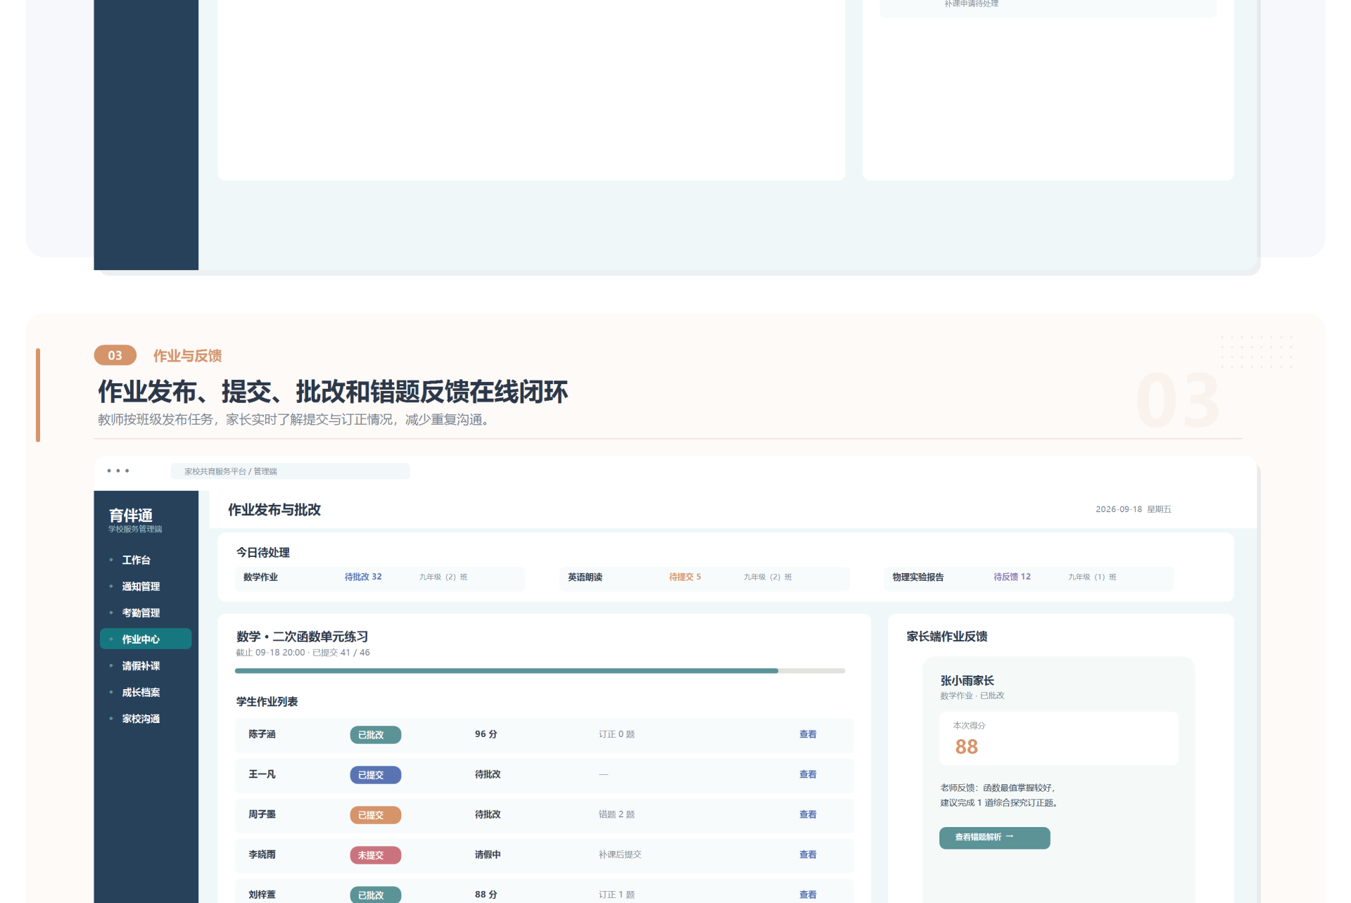
Task: Open 查看 for 周子墨's homework
Action: point(808,814)
